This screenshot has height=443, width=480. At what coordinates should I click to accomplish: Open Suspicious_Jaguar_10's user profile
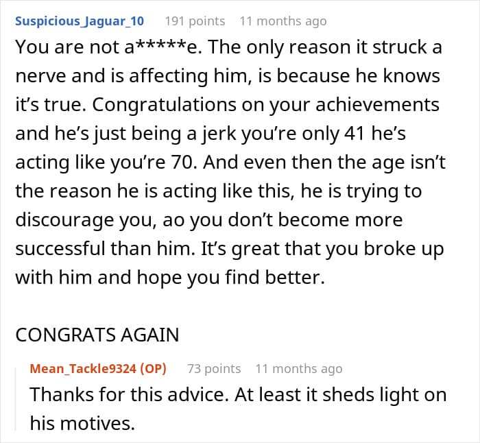(80, 21)
